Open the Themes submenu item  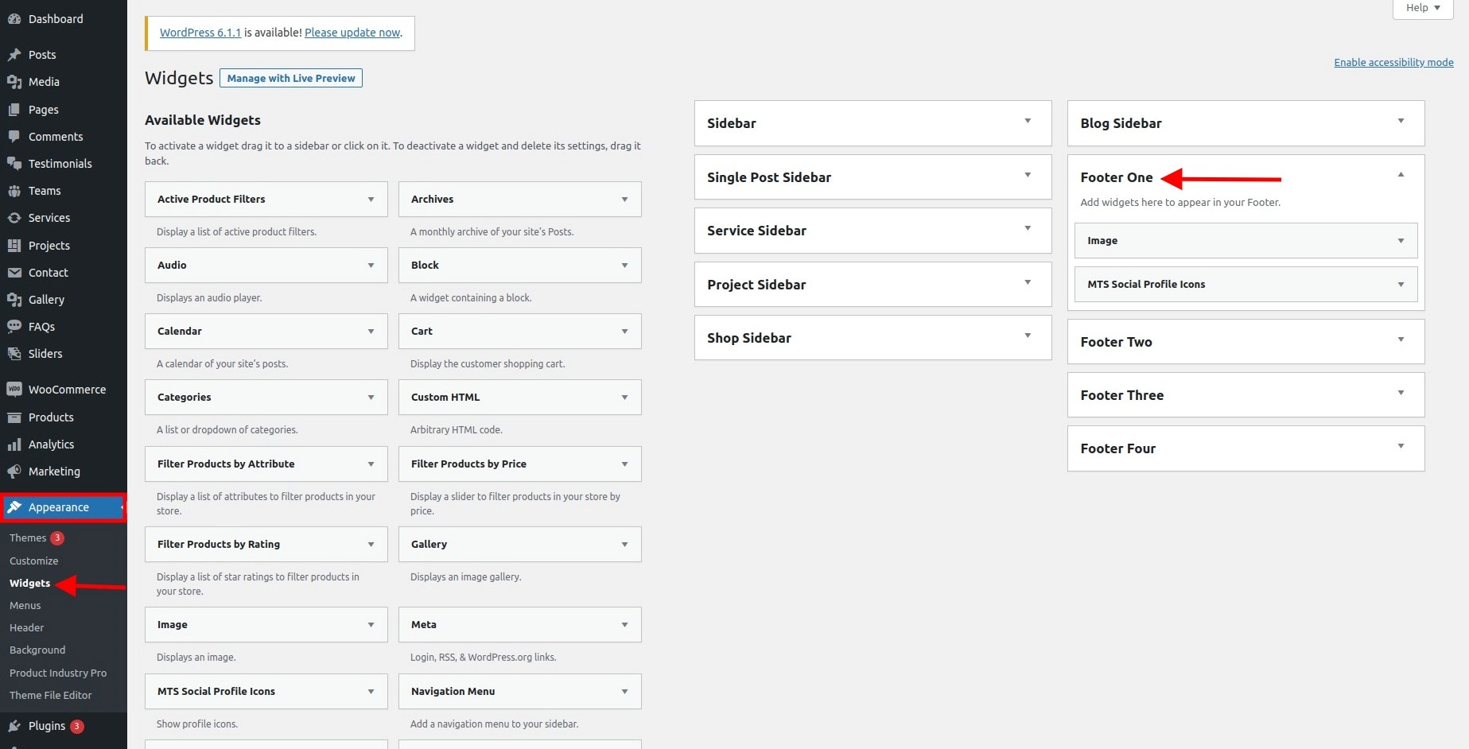[28, 538]
